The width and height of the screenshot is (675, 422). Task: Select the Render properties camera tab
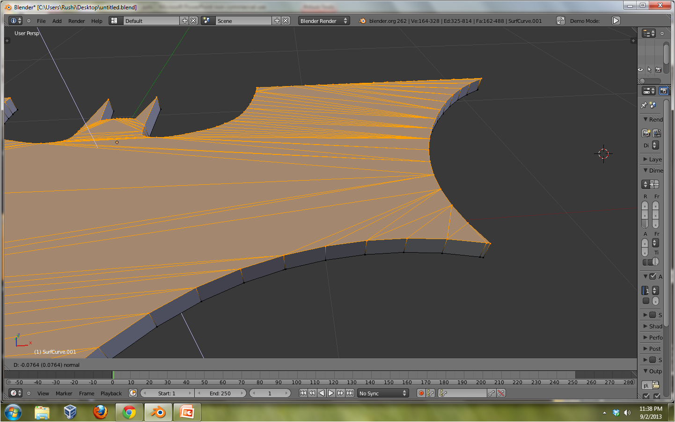click(x=664, y=91)
